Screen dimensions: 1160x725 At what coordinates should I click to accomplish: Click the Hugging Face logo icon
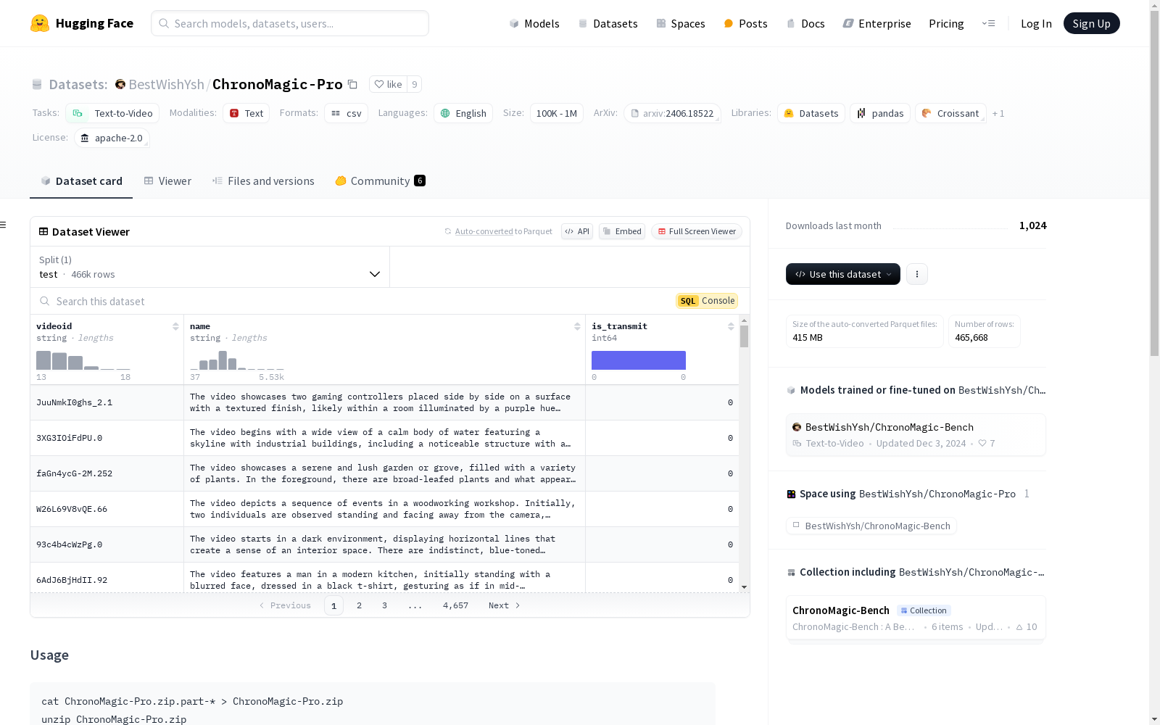click(x=40, y=23)
